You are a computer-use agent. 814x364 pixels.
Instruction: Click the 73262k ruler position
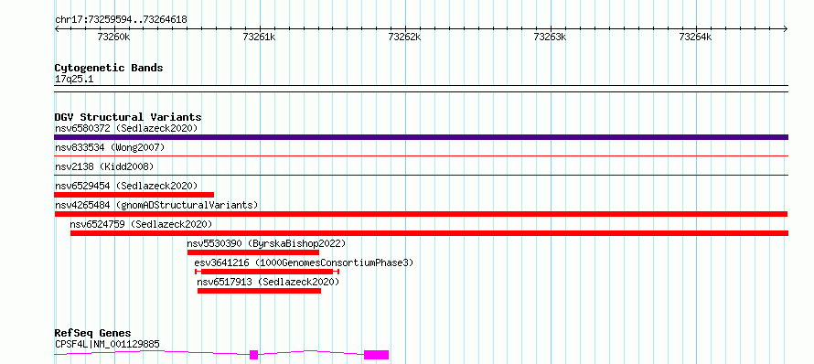pos(404,37)
